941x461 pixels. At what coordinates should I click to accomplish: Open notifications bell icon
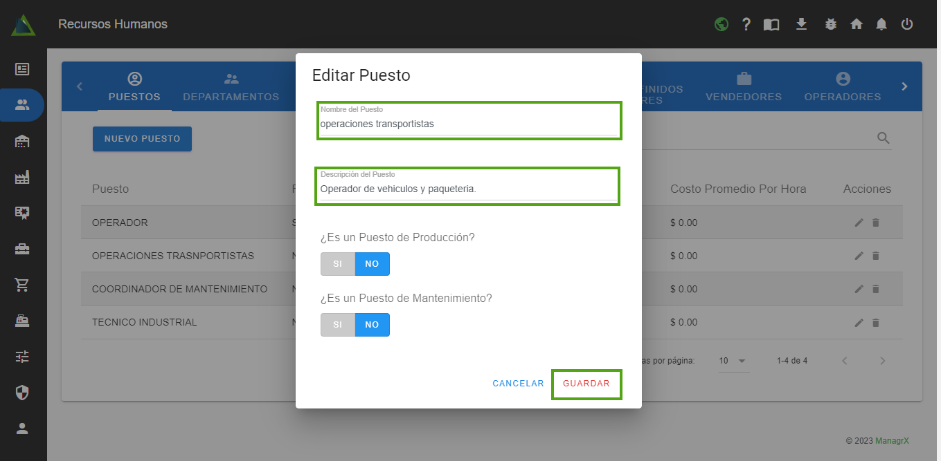point(881,24)
